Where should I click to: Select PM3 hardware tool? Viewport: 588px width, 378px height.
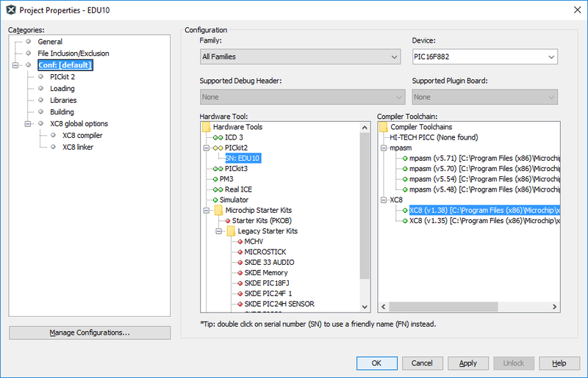(226, 179)
